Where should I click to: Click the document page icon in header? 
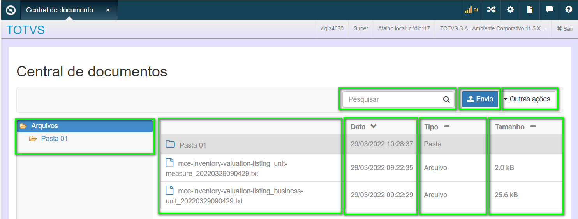(530, 10)
